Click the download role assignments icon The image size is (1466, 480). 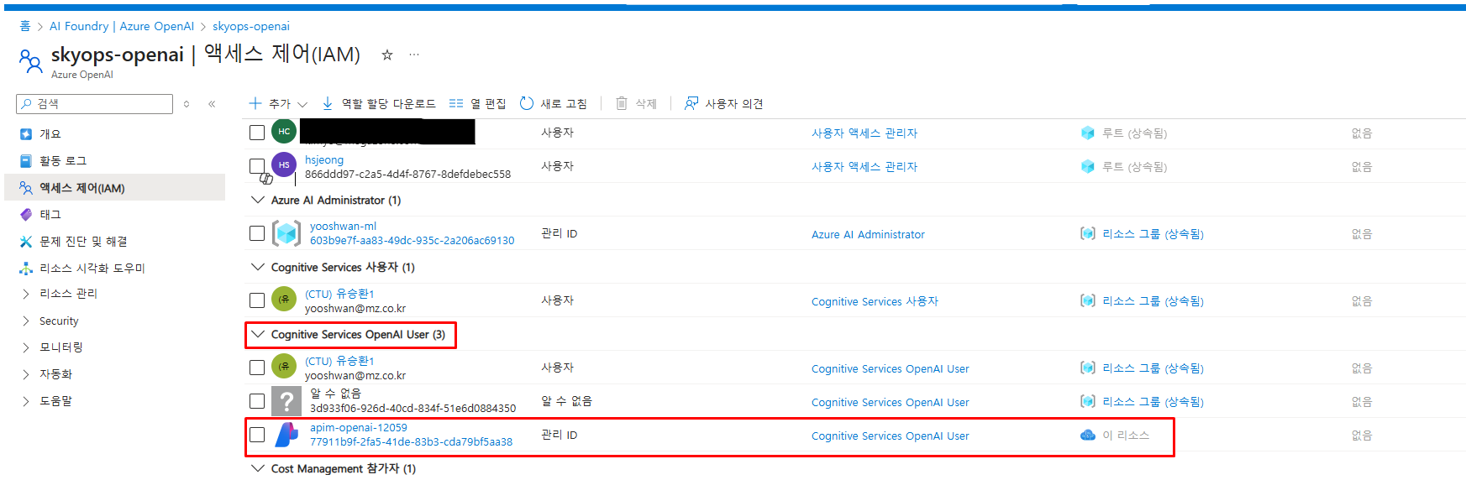tap(328, 103)
